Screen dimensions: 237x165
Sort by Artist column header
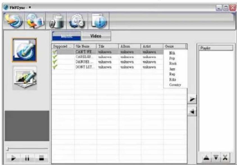[x=152, y=46]
